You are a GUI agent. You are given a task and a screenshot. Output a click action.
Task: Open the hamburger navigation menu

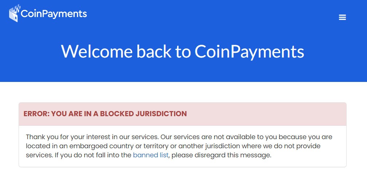[342, 17]
